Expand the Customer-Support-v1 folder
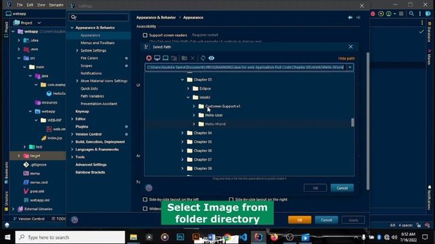The height and width of the screenshot is (244, 435). click(194, 106)
